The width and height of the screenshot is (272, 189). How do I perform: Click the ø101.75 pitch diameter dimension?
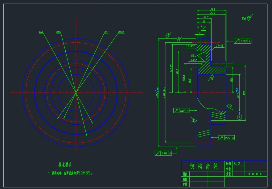tap(164, 93)
